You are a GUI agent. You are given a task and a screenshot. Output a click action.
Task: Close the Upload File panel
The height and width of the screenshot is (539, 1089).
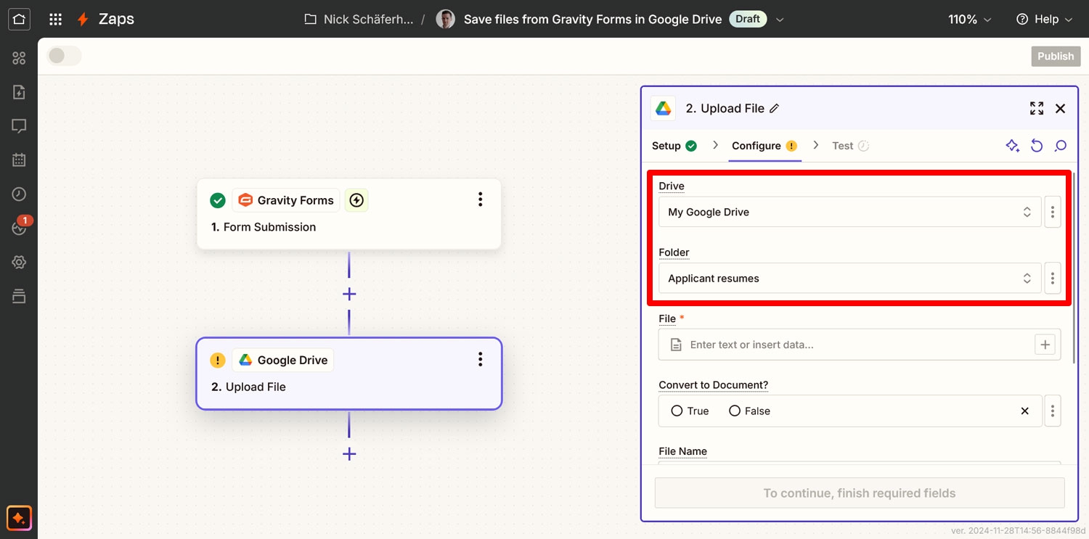click(1060, 108)
